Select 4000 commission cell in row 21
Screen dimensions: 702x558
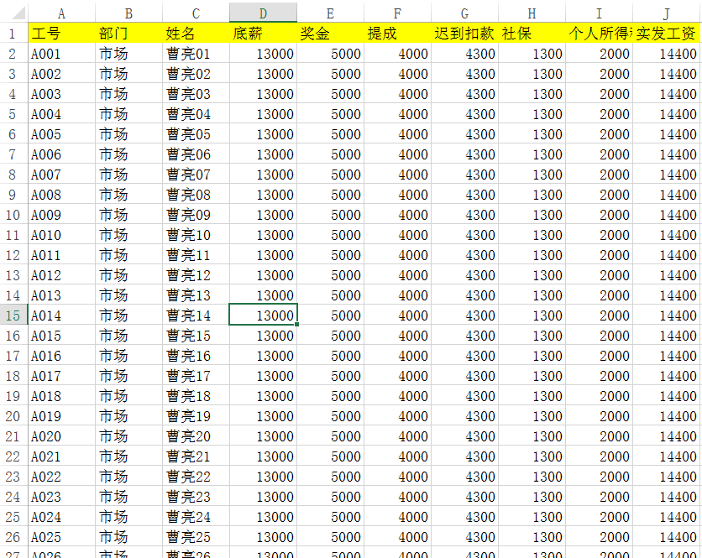pos(397,436)
